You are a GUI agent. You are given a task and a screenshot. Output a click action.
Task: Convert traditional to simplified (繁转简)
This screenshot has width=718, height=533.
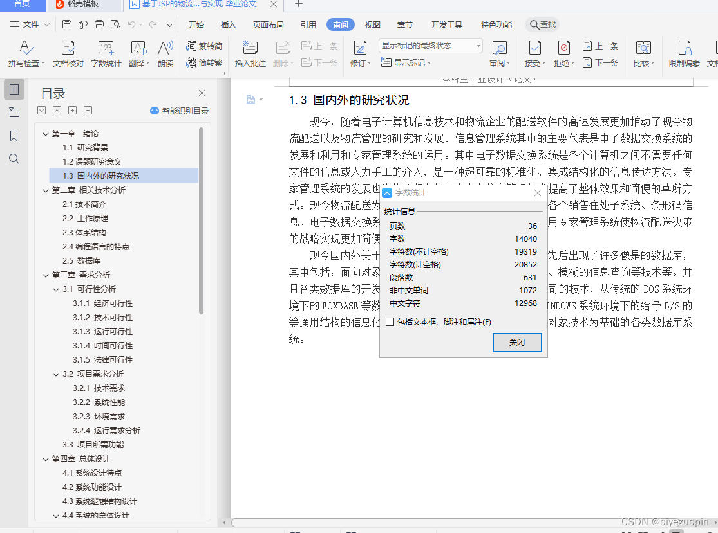204,46
